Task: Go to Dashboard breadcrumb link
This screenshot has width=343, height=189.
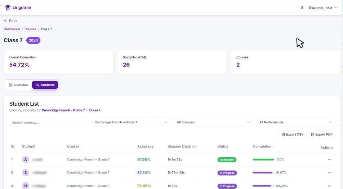Action: pos(12,29)
